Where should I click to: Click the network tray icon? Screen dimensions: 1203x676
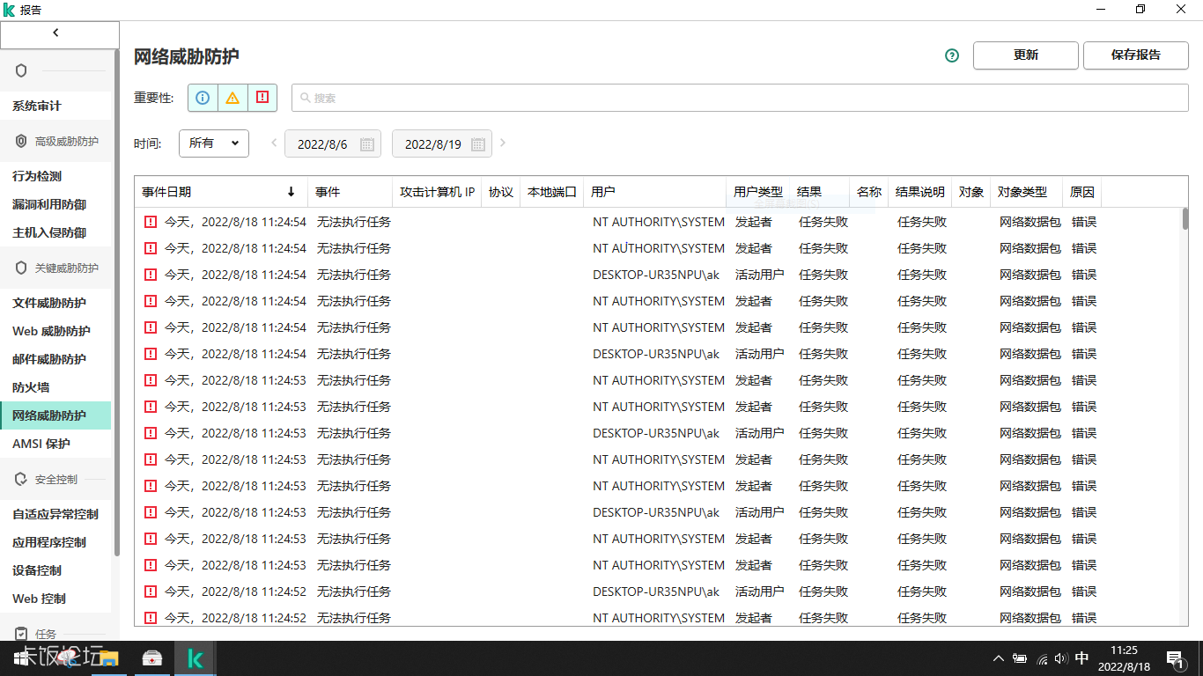(x=1042, y=658)
